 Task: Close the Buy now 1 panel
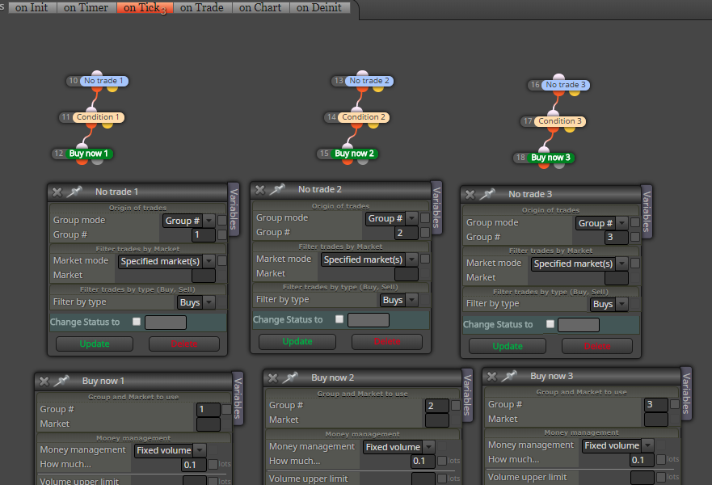click(44, 382)
